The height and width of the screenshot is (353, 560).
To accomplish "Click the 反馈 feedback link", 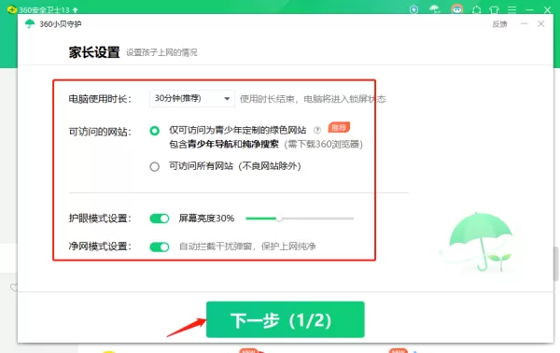I will click(x=499, y=24).
